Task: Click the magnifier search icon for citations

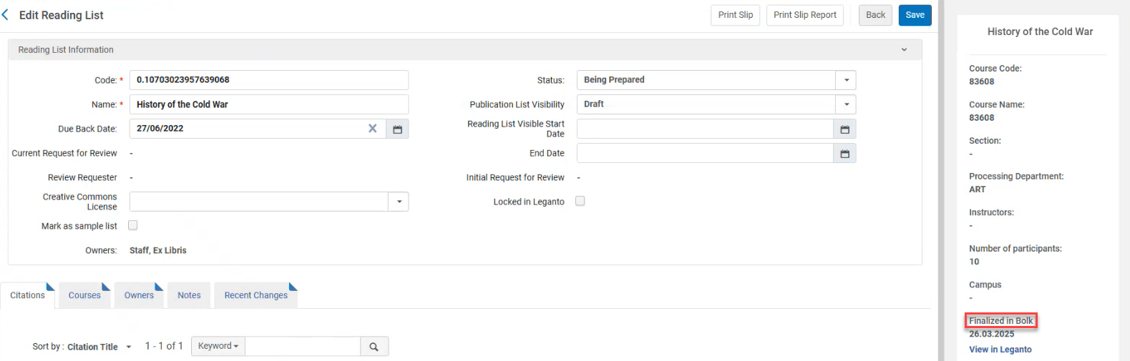Action: click(x=374, y=347)
